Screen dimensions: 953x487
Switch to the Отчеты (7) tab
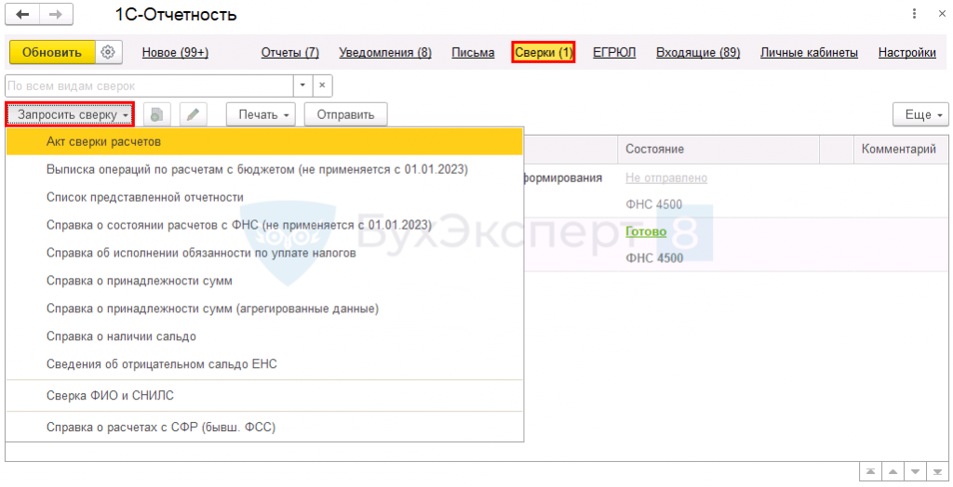(290, 53)
